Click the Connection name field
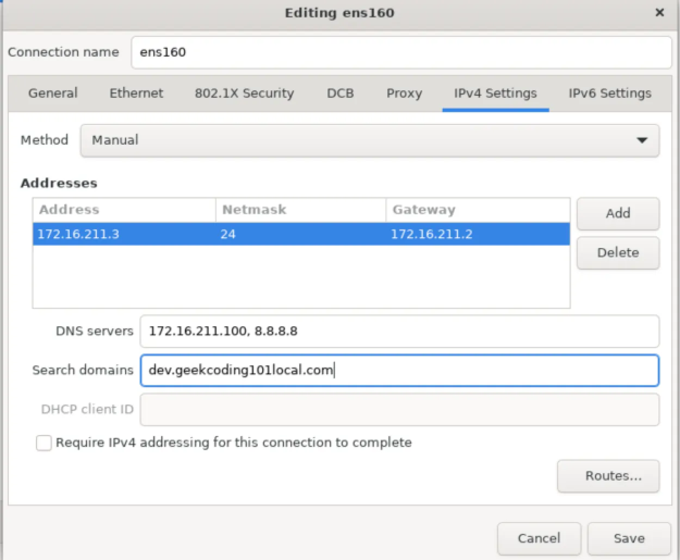 click(401, 52)
